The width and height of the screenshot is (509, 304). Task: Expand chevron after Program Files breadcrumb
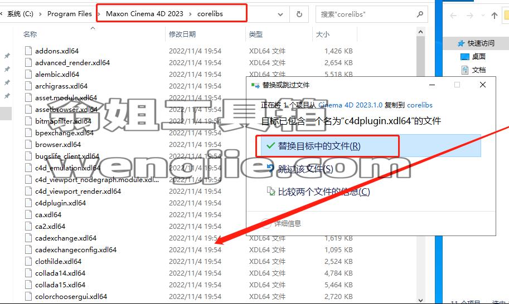(x=99, y=14)
